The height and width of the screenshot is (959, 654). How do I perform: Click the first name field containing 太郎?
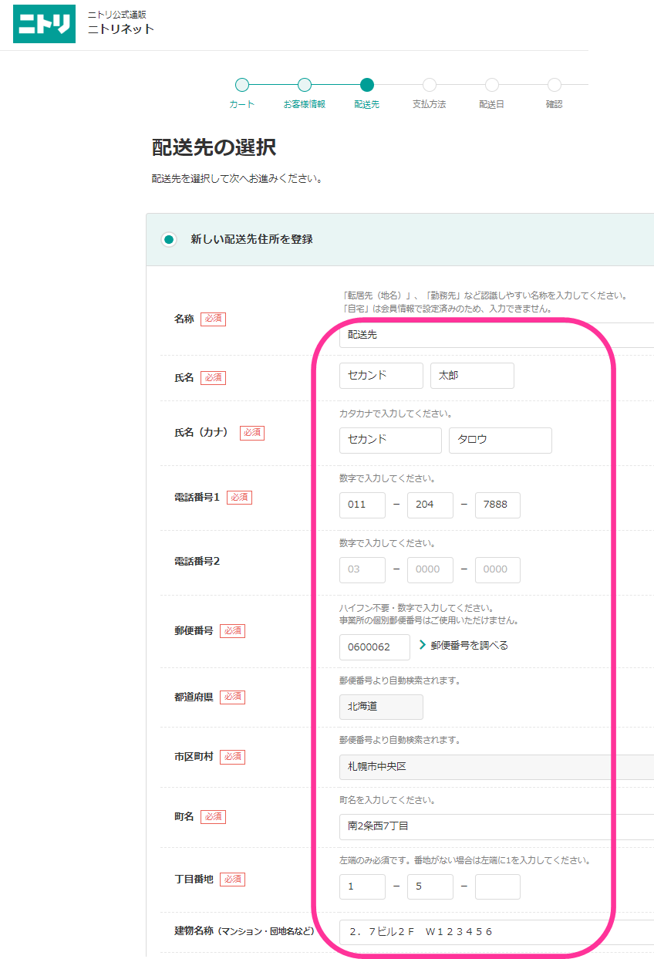472,376
